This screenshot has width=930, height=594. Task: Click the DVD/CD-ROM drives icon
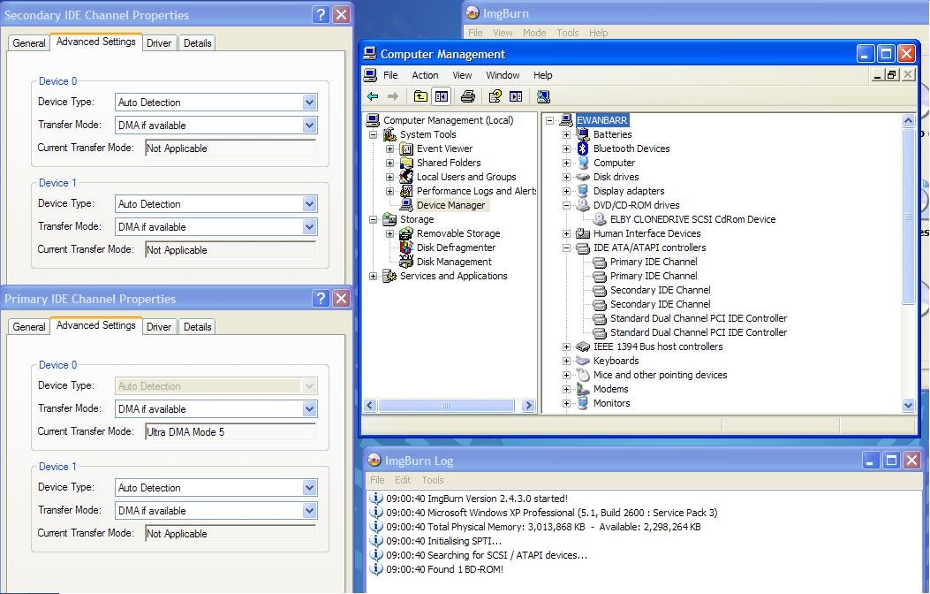[583, 205]
